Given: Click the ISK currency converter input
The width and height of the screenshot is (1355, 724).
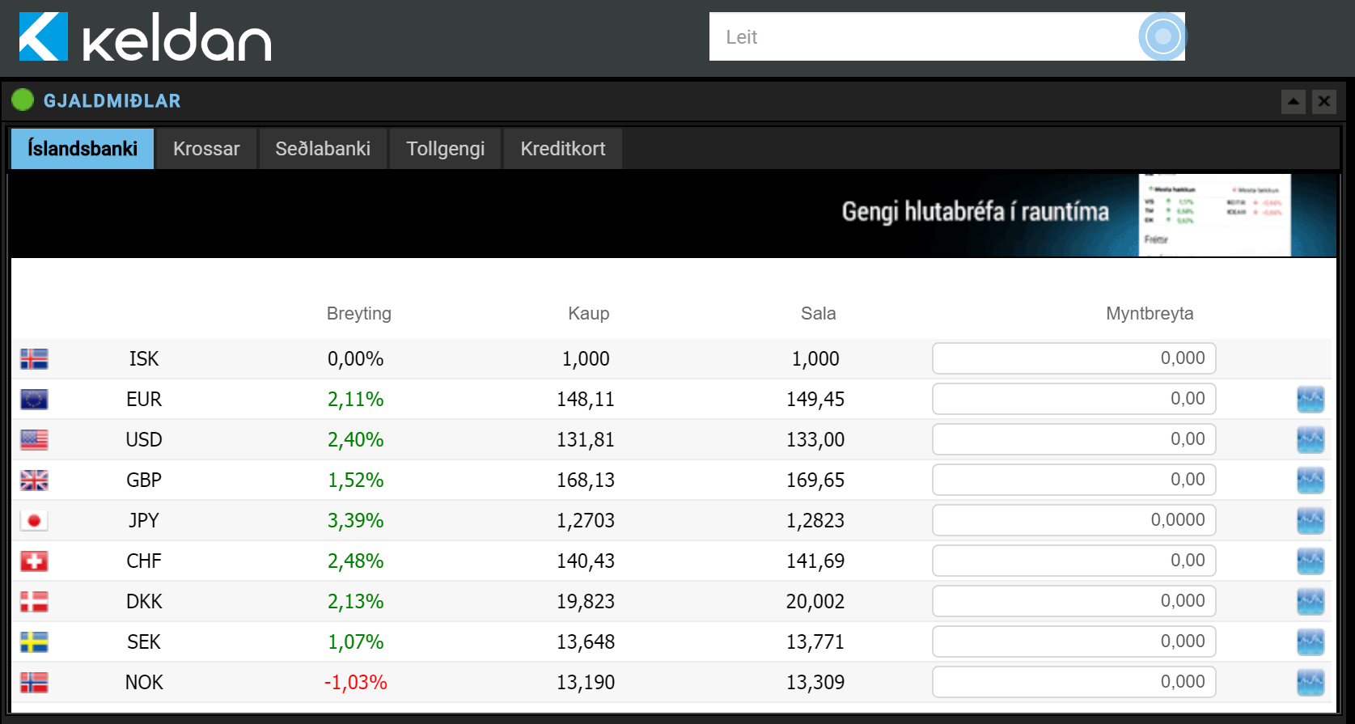Looking at the screenshot, I should coord(1073,358).
